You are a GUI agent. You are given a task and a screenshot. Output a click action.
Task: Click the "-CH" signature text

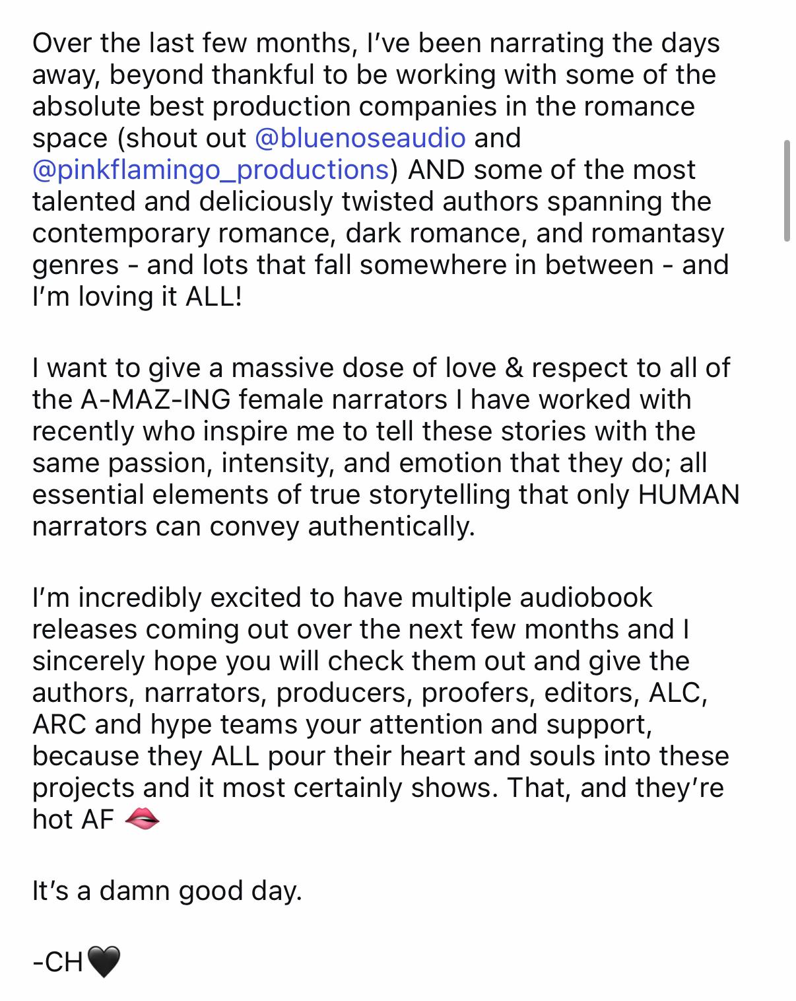tap(58, 963)
